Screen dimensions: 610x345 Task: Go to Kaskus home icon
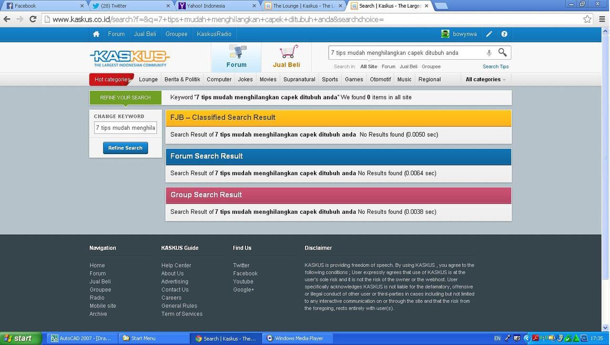tap(96, 34)
